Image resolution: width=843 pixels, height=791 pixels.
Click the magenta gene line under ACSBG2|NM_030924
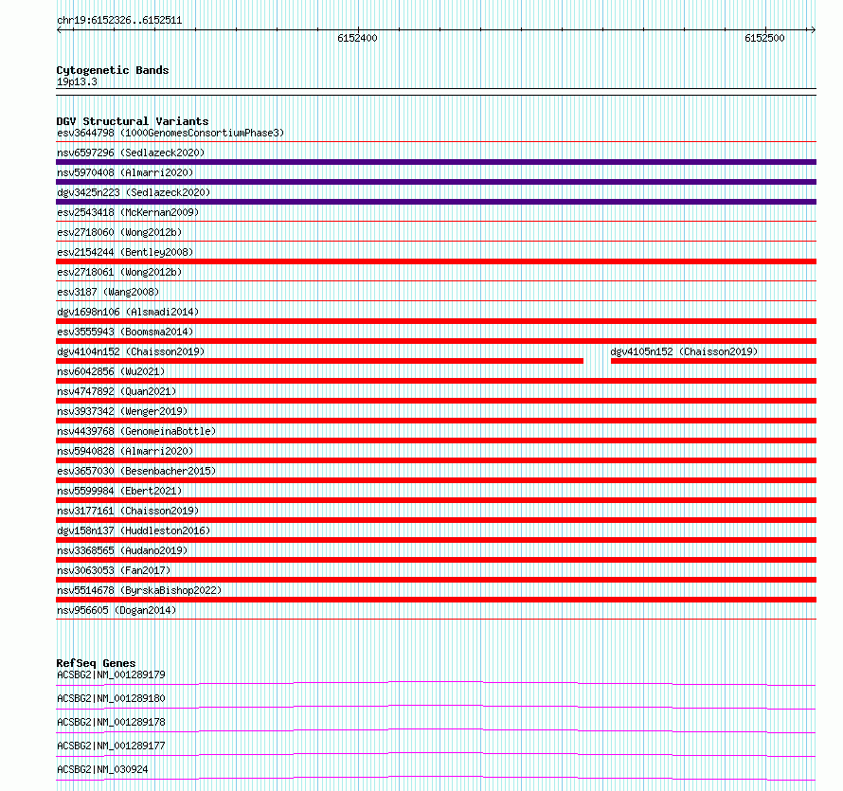[436, 778]
